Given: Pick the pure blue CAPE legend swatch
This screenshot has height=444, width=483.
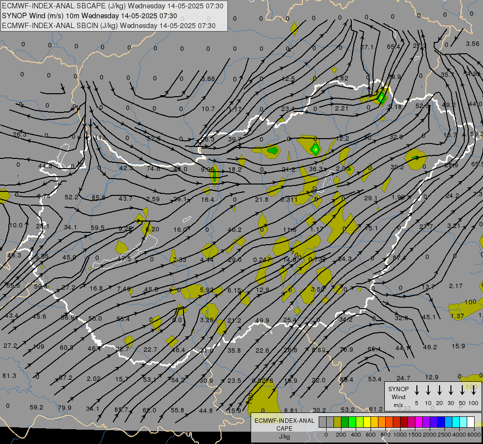Looking at the screenshot, I should [442, 422].
